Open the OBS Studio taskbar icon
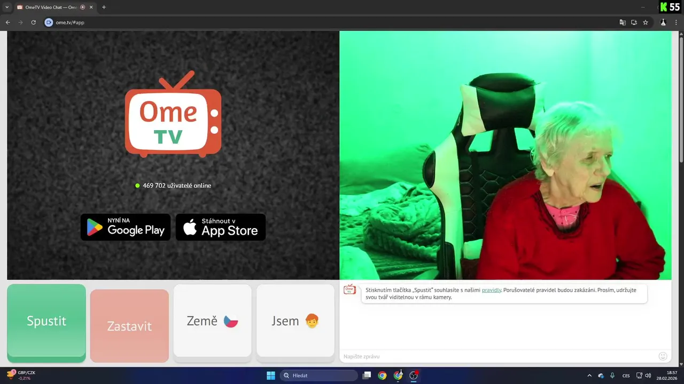The image size is (684, 384). [414, 375]
